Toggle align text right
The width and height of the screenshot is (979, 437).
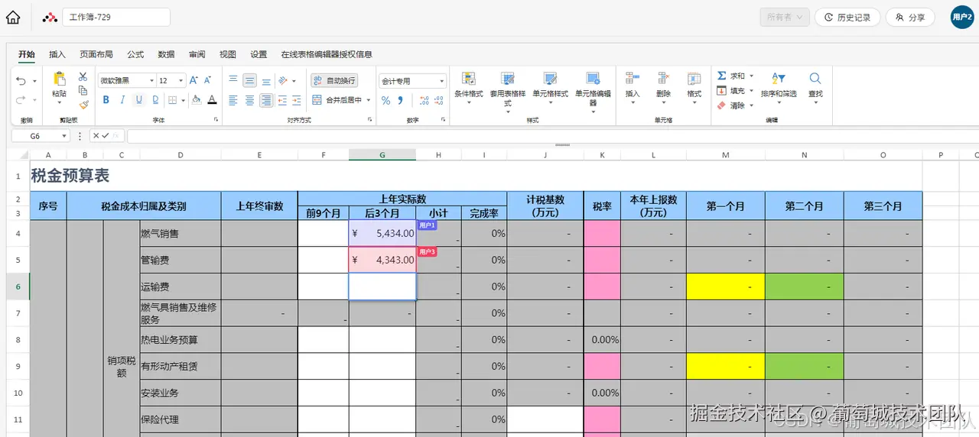(266, 100)
